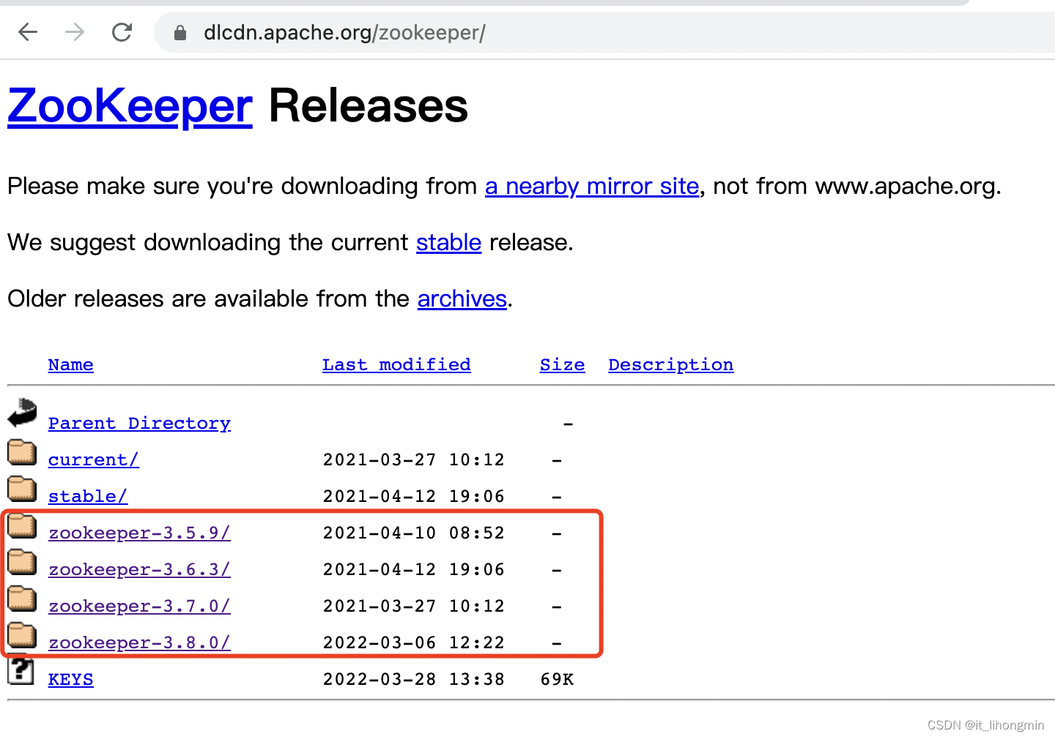The width and height of the screenshot is (1055, 739).
Task: Click the date '2021-04-10 08:52'
Action: click(414, 533)
